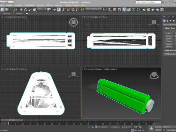Select the Lights category
Screen dimensions: 176x132
170,21
